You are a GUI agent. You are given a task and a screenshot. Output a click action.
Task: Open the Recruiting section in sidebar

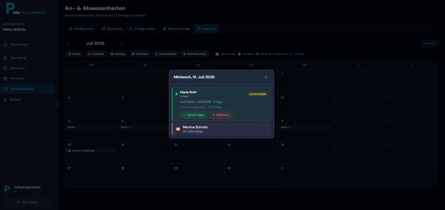click(18, 58)
